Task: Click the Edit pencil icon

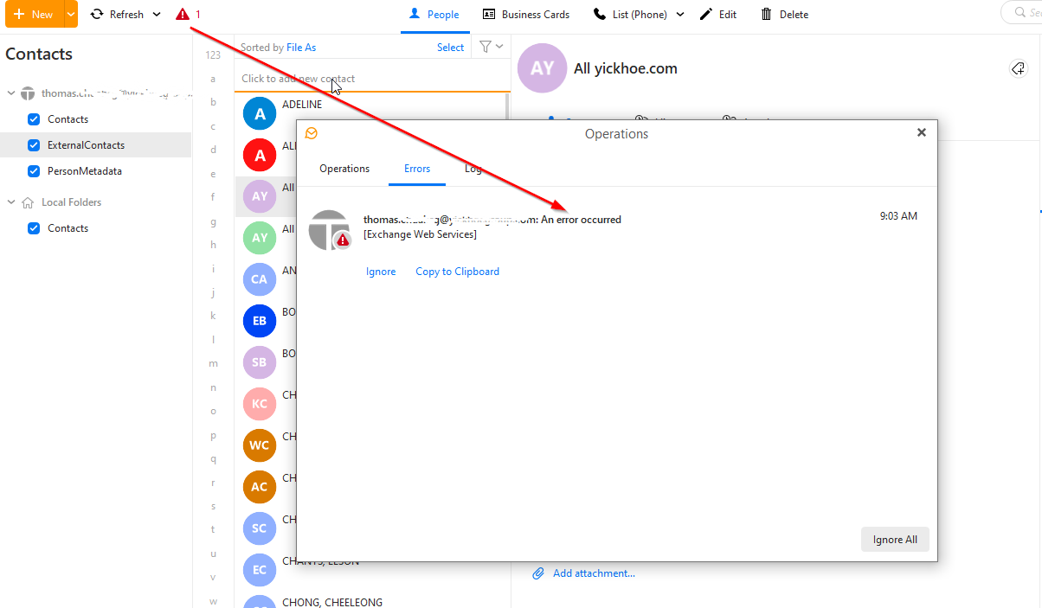Action: pos(706,15)
